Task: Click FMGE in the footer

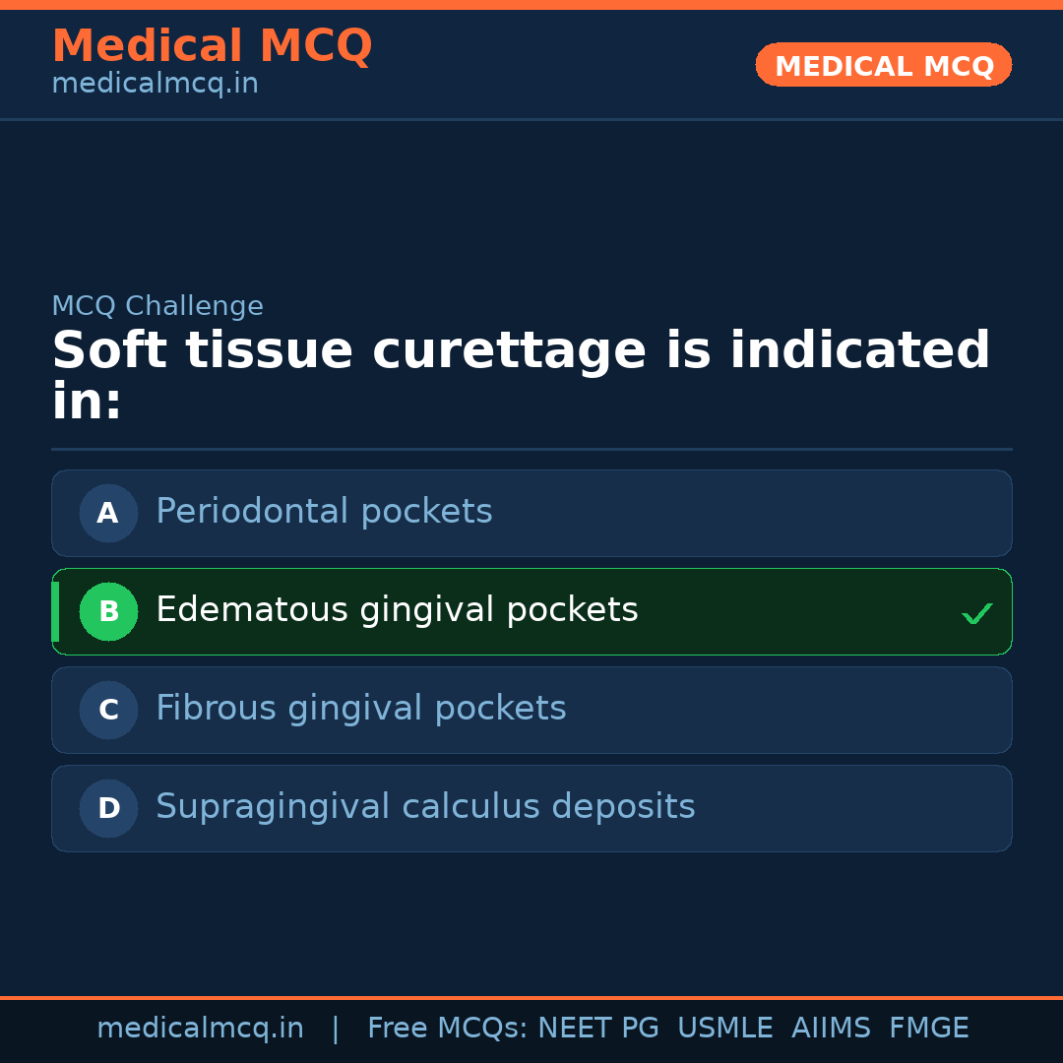Action: point(928,1029)
